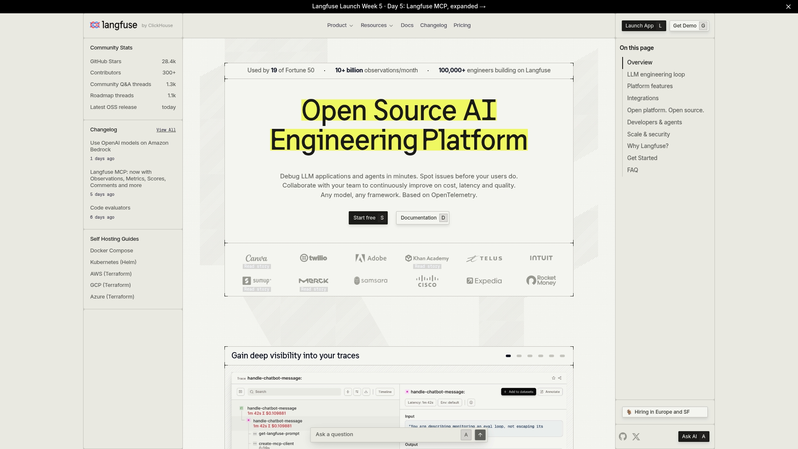Viewport: 798px width, 449px height.
Task: Click the Canva logo
Action: [256, 258]
